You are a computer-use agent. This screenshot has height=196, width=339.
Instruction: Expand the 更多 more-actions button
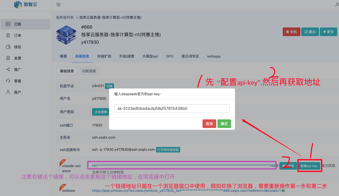tap(328, 32)
